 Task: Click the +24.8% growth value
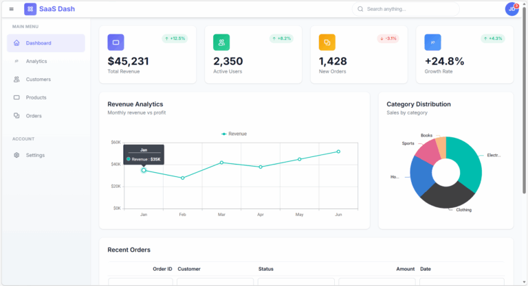445,61
